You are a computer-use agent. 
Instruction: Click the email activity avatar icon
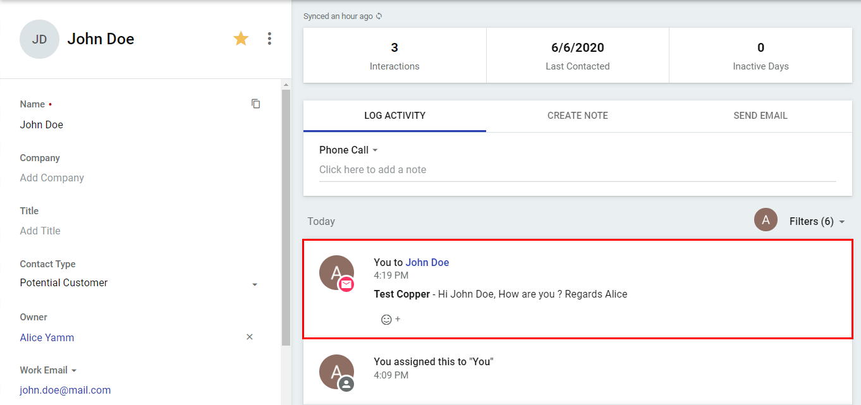[x=336, y=273]
